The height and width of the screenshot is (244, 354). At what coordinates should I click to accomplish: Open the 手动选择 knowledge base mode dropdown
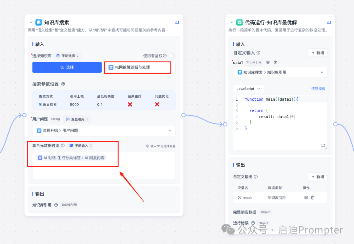[x=68, y=56]
